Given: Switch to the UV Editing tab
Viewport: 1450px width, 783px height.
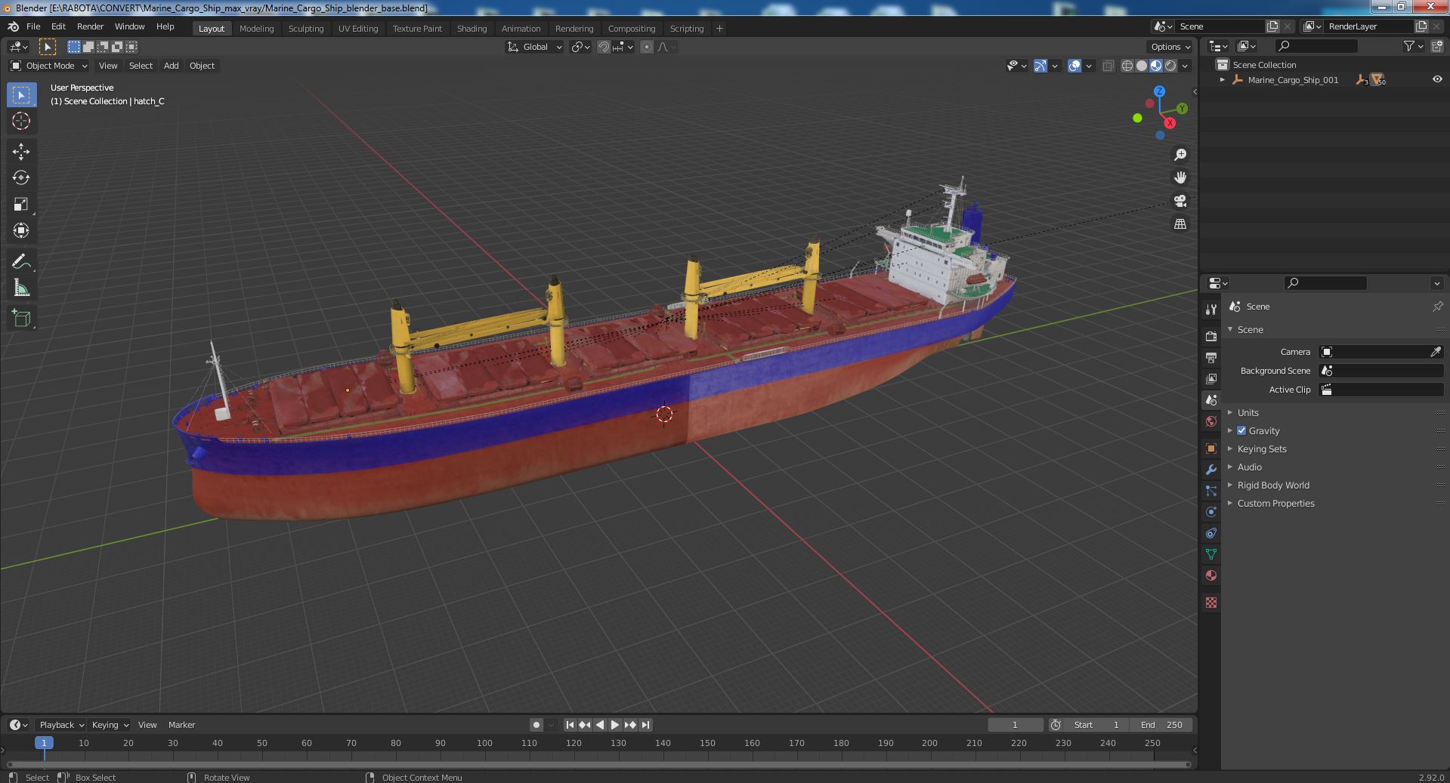Looking at the screenshot, I should click(358, 29).
